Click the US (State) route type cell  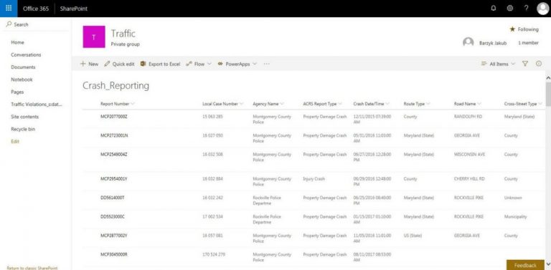pyautogui.click(x=413, y=236)
